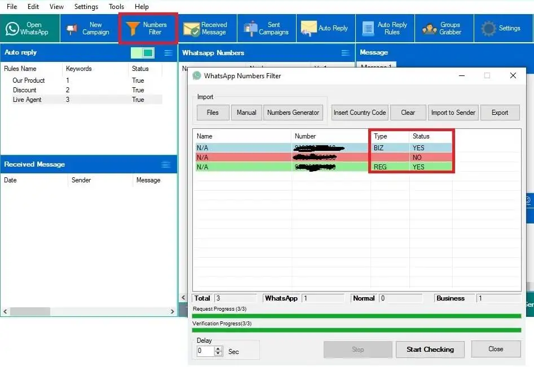Click the 'Type' column header in filter table

pyautogui.click(x=381, y=136)
